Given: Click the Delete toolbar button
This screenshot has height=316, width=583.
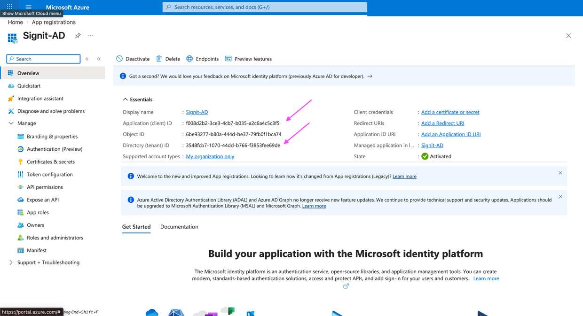Looking at the screenshot, I should pyautogui.click(x=168, y=59).
